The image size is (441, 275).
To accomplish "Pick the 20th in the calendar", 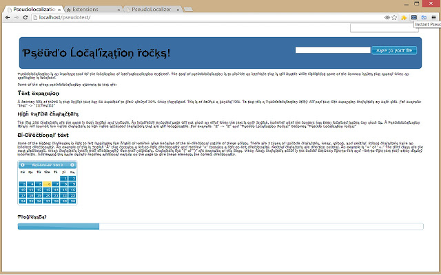I will (47, 195).
